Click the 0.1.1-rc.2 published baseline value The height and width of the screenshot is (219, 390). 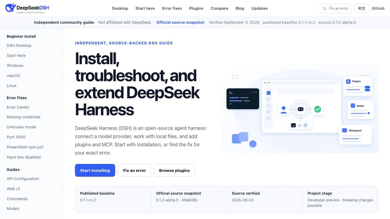click(x=88, y=200)
